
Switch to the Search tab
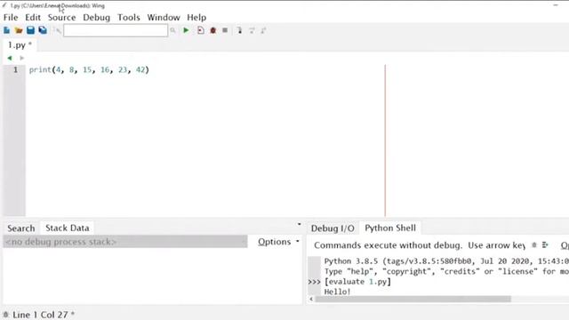tap(21, 228)
